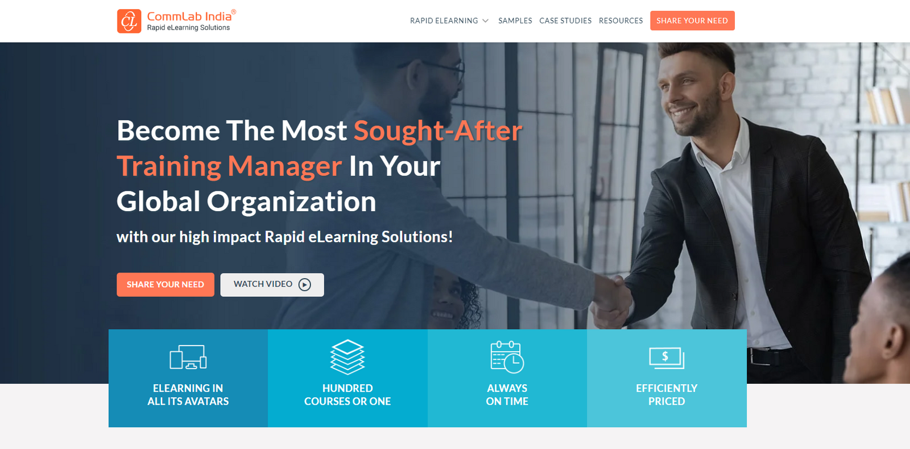Click the Watch Video button

[x=272, y=284]
